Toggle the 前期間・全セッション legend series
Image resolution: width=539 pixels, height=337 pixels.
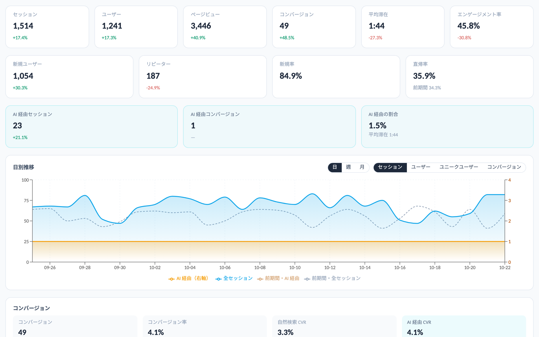[x=332, y=278]
